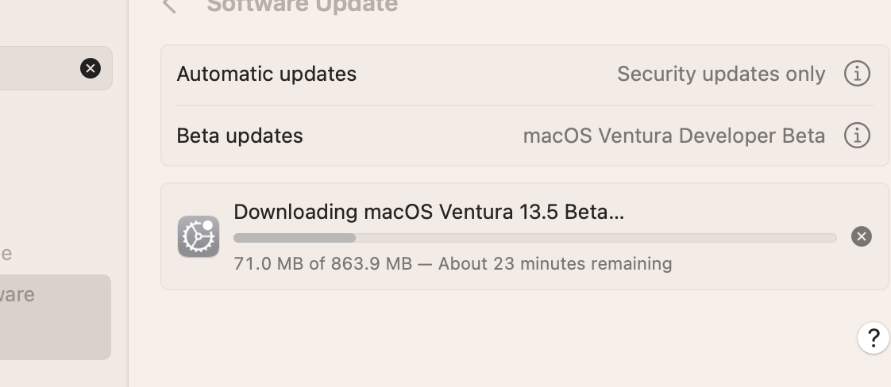Click the macOS Ventura Developer Beta value

673,136
